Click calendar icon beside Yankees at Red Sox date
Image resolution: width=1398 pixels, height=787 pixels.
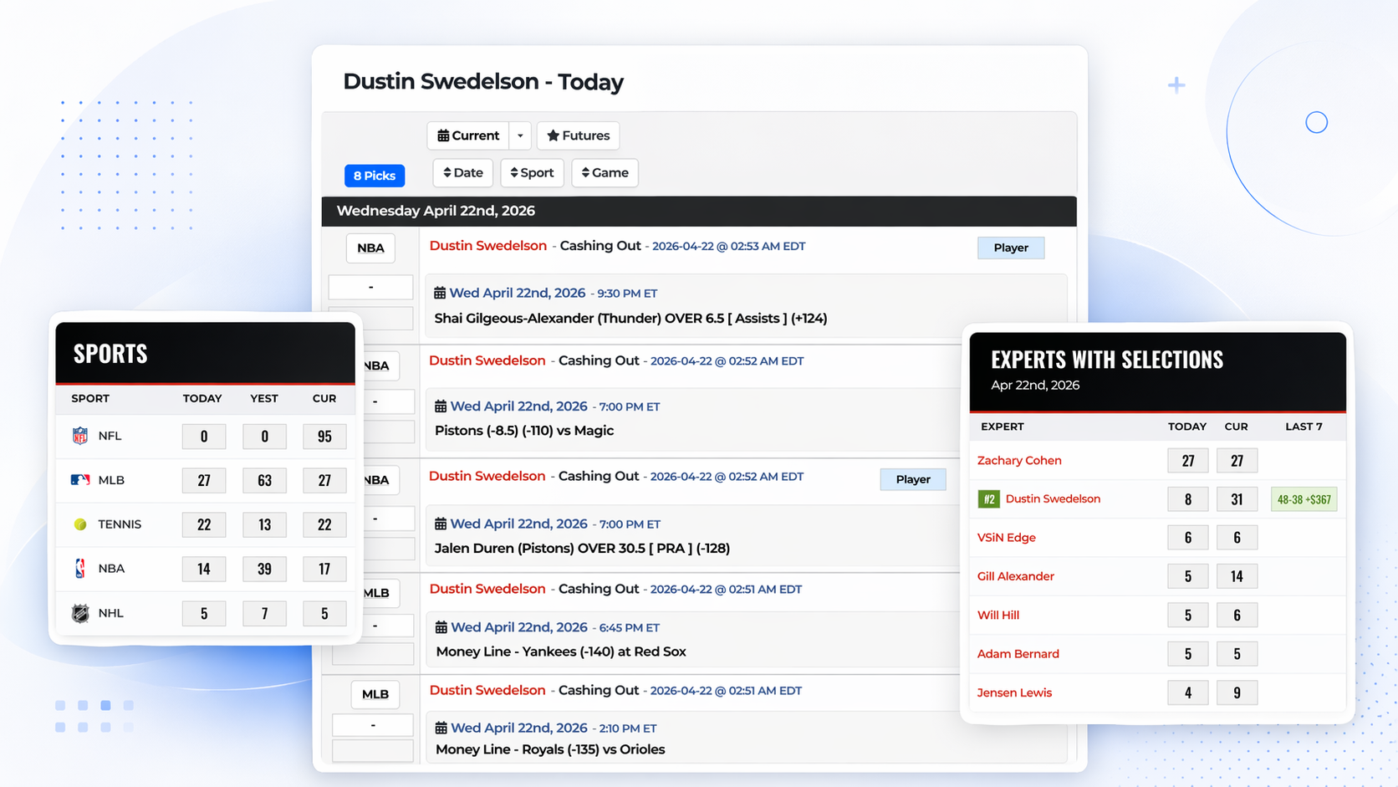[x=441, y=627]
